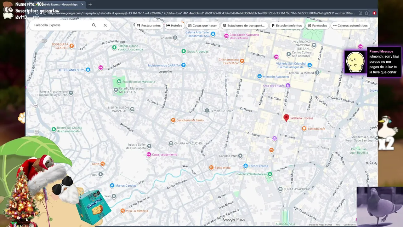
Task: Open the Manos Canelas shop marker
Action: 112,185
